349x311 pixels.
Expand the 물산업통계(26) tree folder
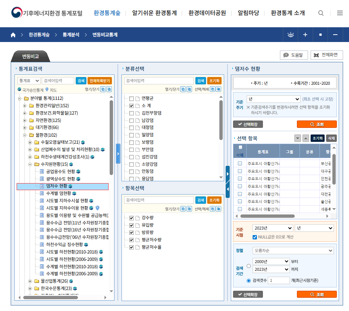coord(30,281)
